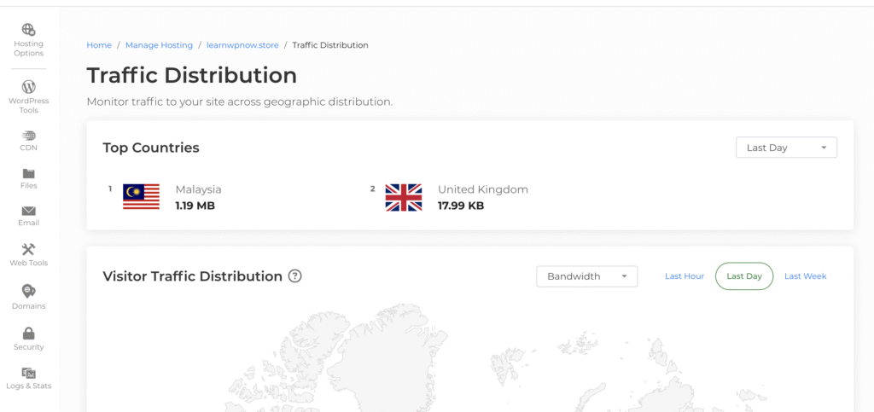The image size is (874, 412).
Task: Click the CDN sidebar icon
Action: pyautogui.click(x=28, y=135)
